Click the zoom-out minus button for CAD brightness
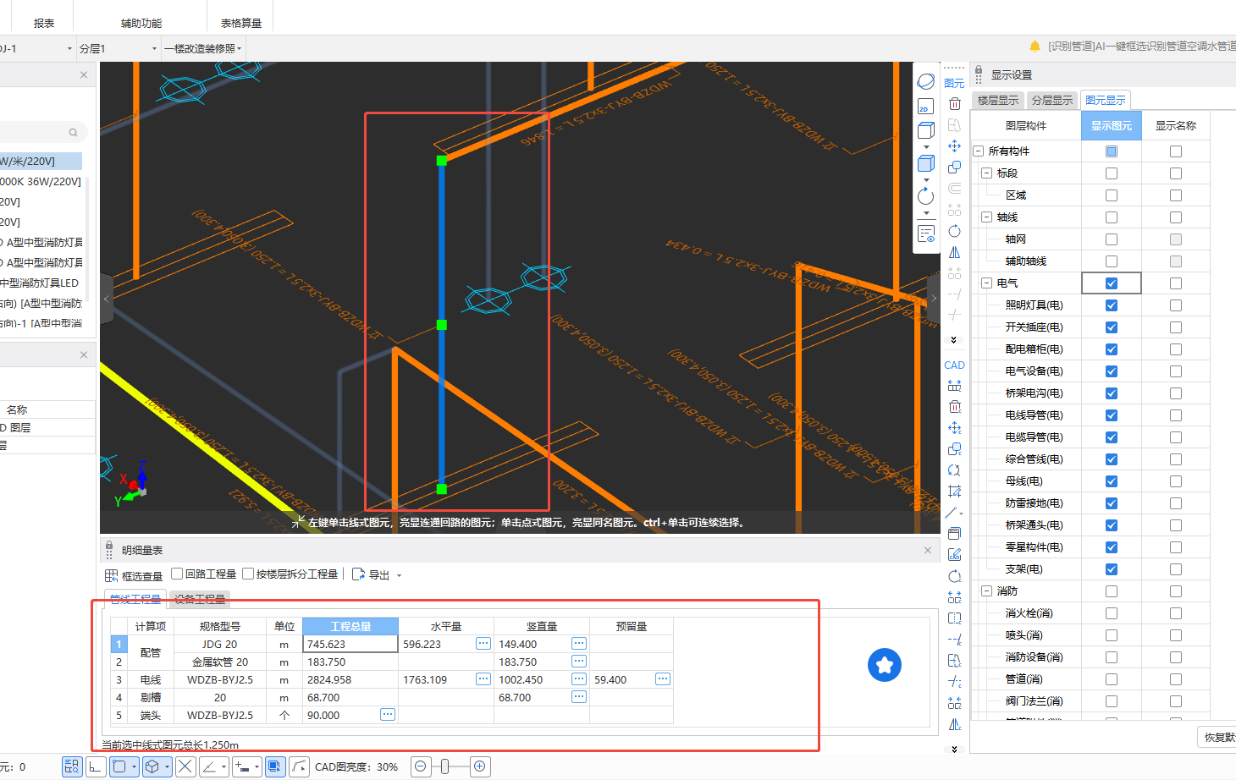 tap(421, 766)
